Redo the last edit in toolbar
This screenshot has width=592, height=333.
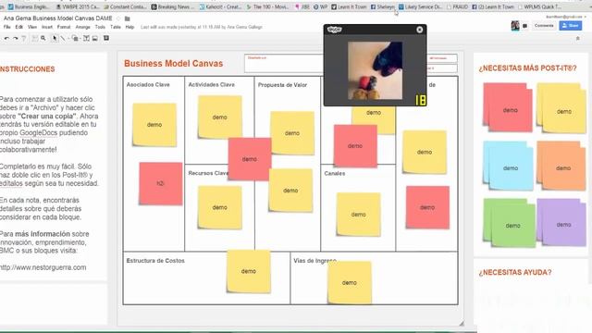(16, 39)
